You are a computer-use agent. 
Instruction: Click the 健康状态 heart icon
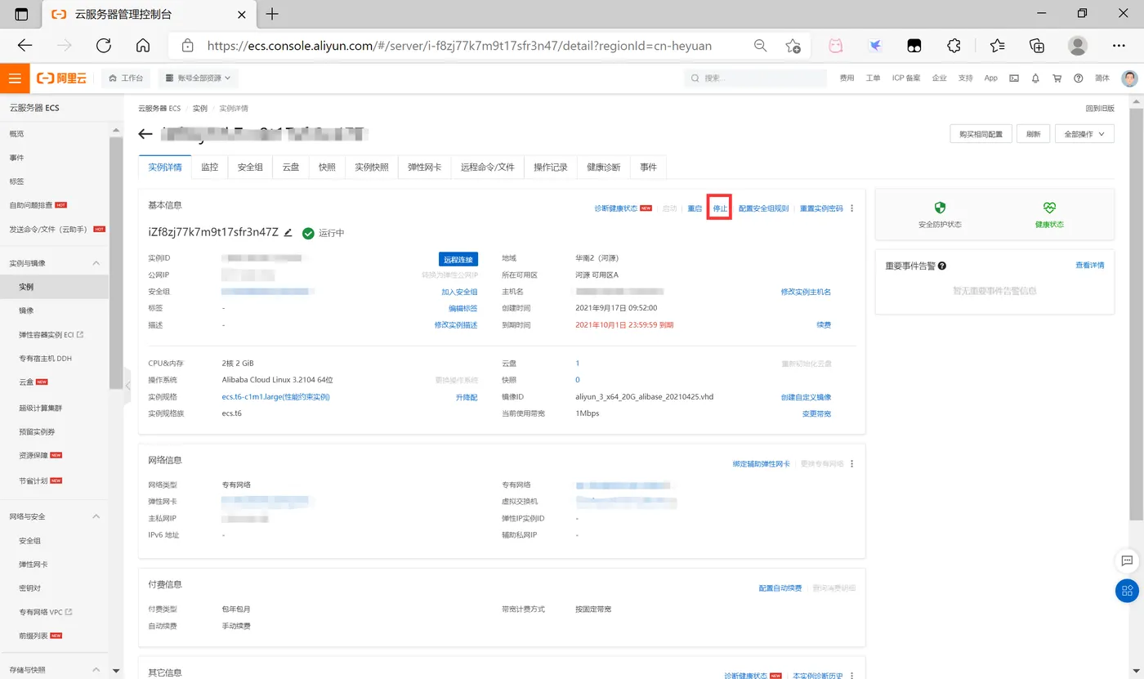pyautogui.click(x=1049, y=208)
